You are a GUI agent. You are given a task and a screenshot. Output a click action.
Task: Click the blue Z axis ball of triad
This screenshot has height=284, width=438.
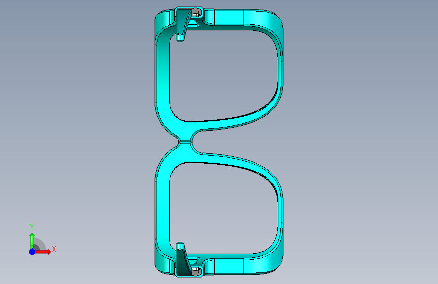[x=32, y=252]
